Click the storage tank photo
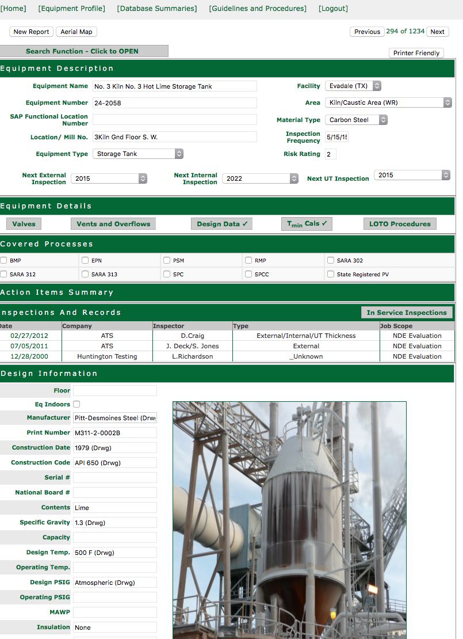Viewport: 463px width, 639px height. (x=289, y=518)
